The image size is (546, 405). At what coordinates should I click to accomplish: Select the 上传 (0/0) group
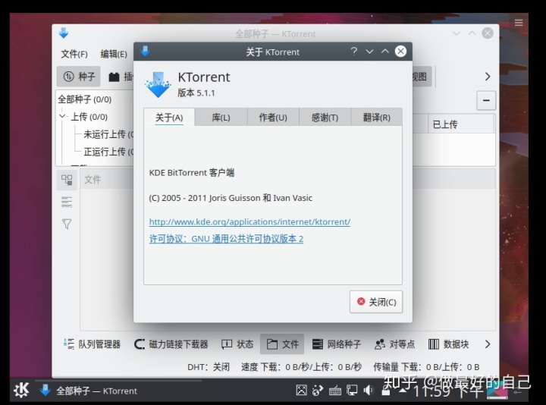[89, 117]
